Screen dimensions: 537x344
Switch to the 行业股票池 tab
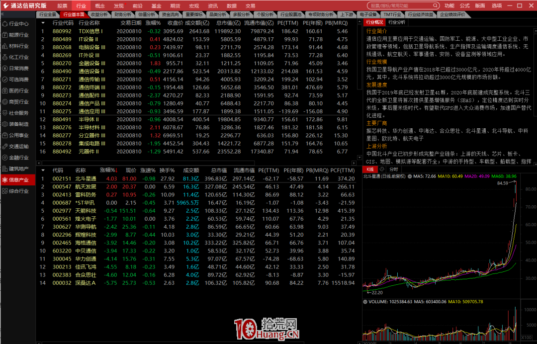(x=291, y=15)
